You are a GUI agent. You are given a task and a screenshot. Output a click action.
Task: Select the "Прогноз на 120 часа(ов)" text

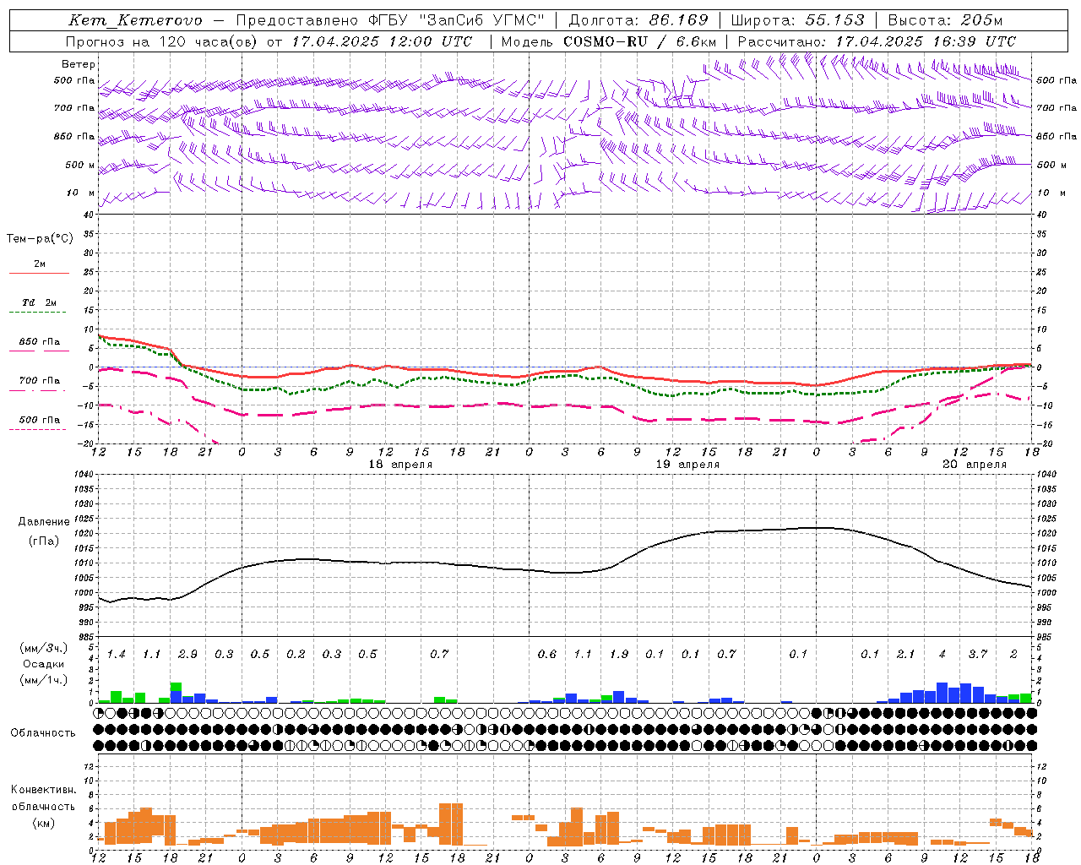click(x=161, y=41)
